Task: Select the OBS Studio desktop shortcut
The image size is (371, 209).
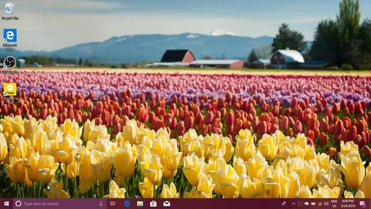Action: point(10,64)
